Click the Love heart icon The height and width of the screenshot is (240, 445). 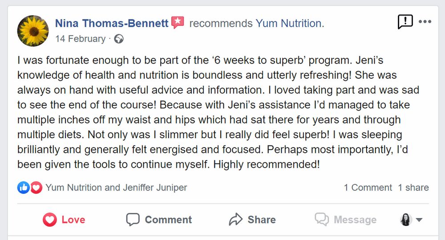tap(50, 220)
